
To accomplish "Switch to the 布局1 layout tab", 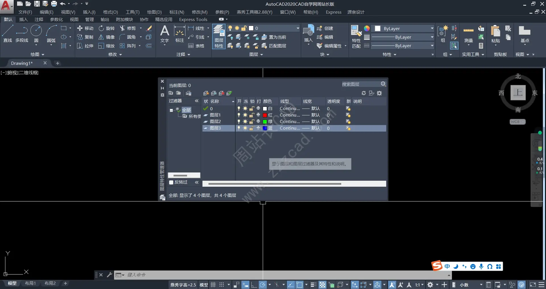I will [x=30, y=283].
